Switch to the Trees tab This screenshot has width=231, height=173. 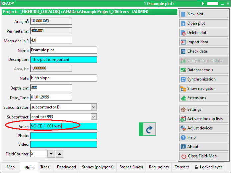45,167
